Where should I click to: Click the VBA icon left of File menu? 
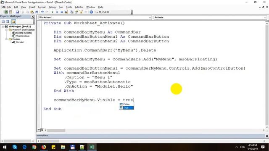point(4,7)
